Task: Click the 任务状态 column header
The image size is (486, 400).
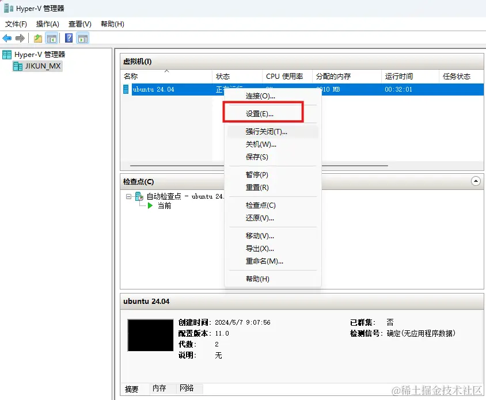Action: click(x=461, y=76)
